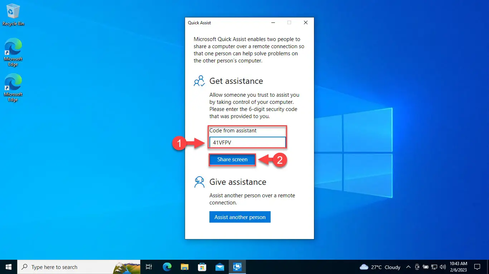The height and width of the screenshot is (274, 489).
Task: Focus the Code from assistant field
Action: (248, 142)
